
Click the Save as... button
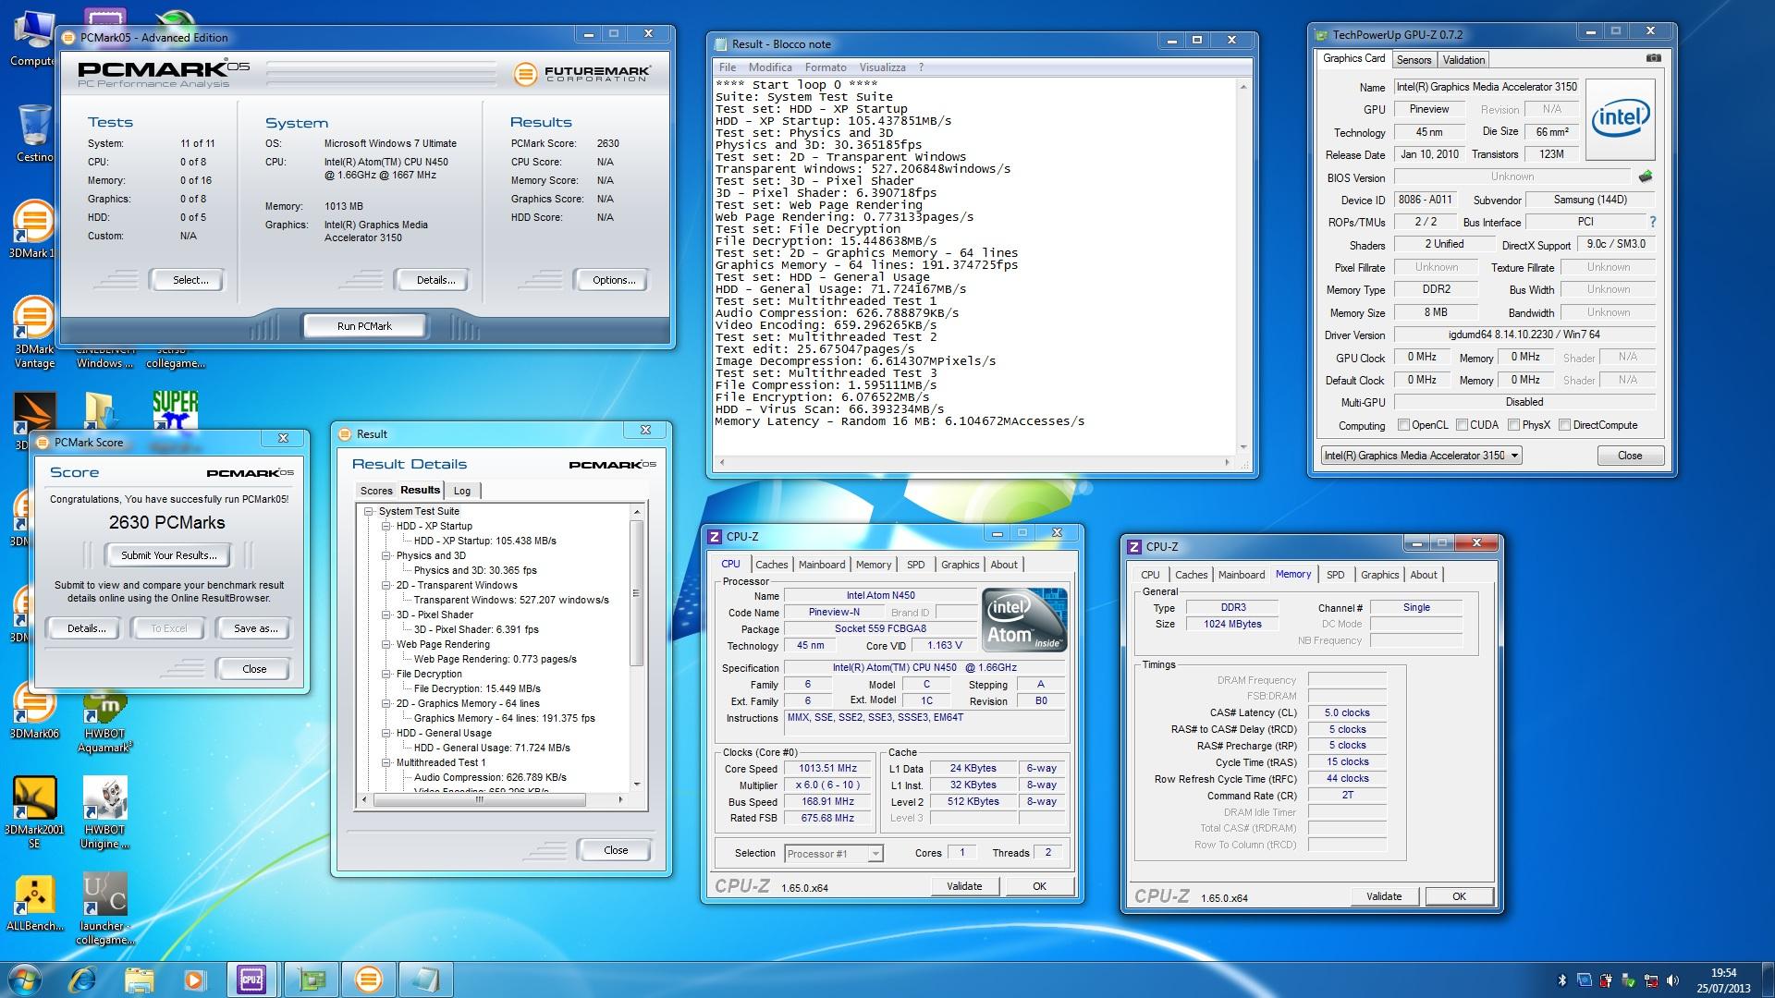(x=256, y=628)
